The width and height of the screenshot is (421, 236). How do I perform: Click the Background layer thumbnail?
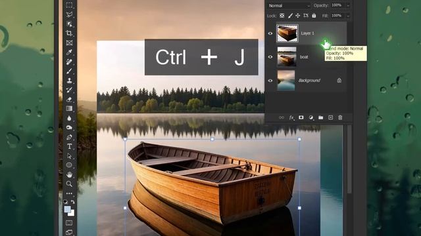286,80
